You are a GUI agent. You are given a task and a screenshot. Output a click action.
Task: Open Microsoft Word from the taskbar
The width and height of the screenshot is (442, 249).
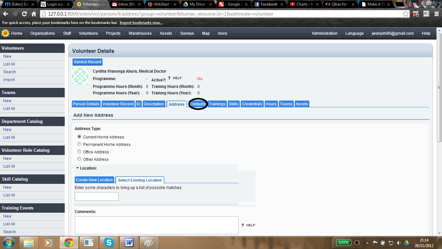point(129,243)
